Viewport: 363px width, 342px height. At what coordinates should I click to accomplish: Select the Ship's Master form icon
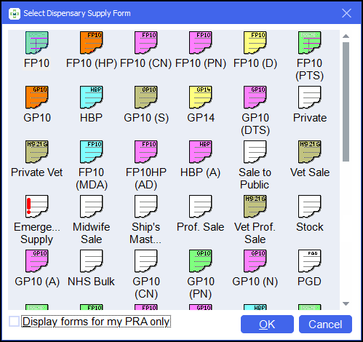coord(146,207)
